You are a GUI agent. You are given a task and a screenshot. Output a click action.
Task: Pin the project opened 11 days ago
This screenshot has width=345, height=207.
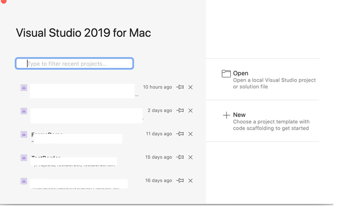[180, 134]
